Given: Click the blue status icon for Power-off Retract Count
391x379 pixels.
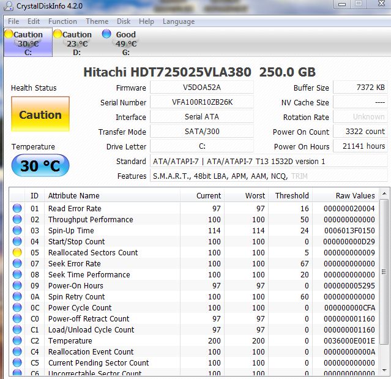Looking at the screenshot, I should 17,318.
